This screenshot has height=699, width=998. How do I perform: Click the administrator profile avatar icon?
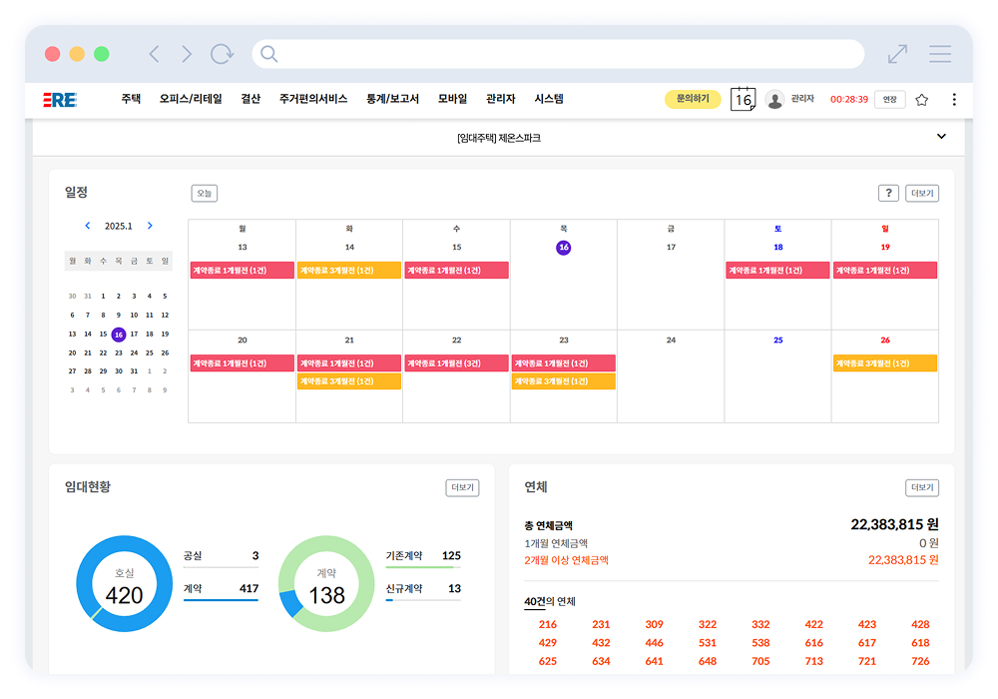coord(774,99)
